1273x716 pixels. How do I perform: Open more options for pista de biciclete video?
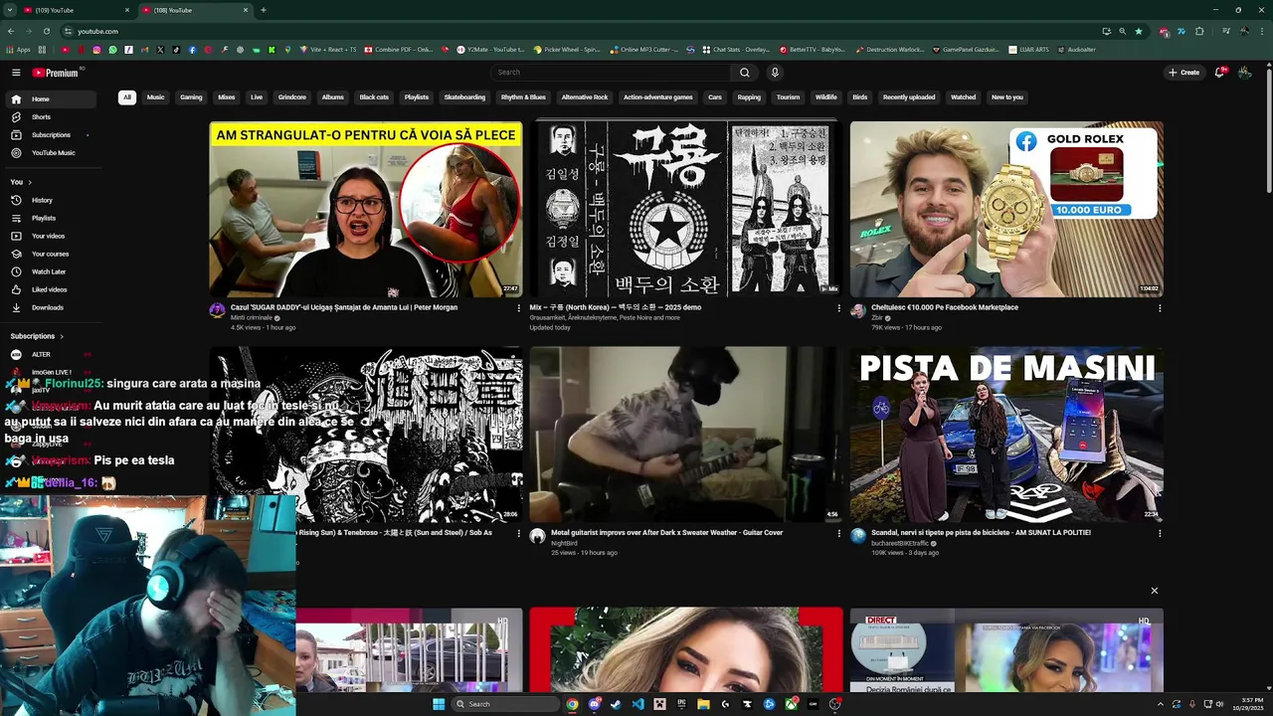point(1159,533)
